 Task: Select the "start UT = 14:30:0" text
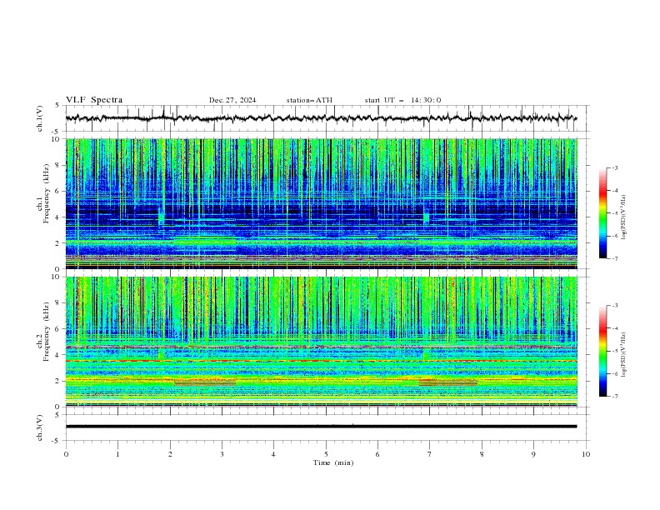tap(402, 100)
